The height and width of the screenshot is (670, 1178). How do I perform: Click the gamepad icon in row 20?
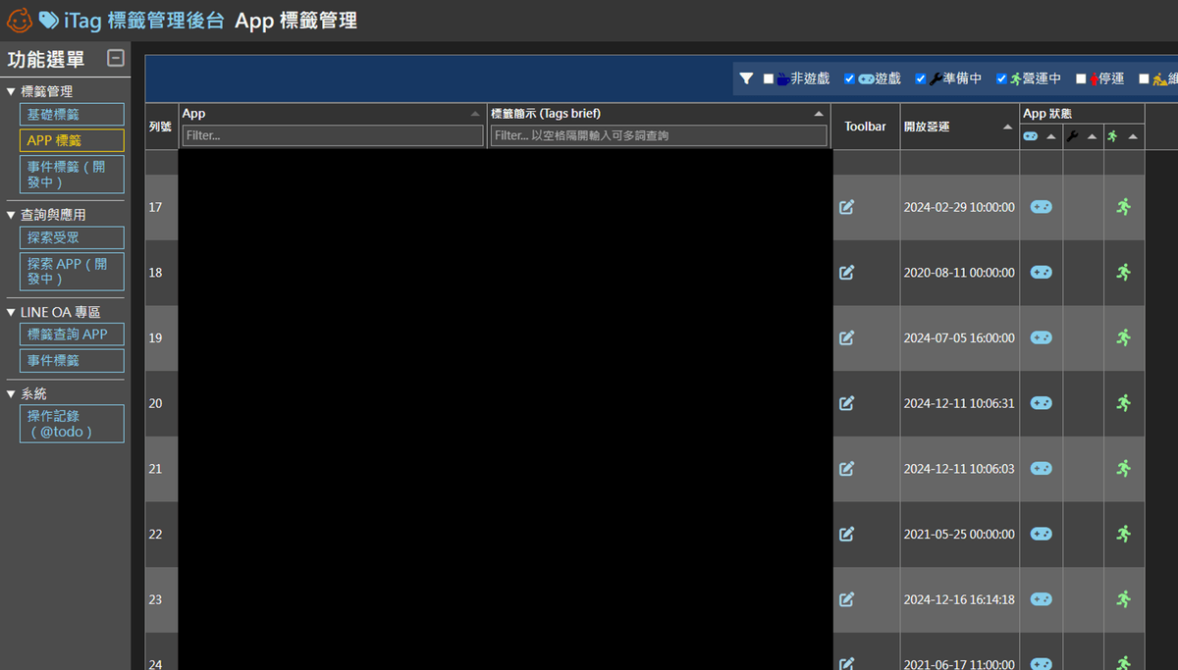1041,403
